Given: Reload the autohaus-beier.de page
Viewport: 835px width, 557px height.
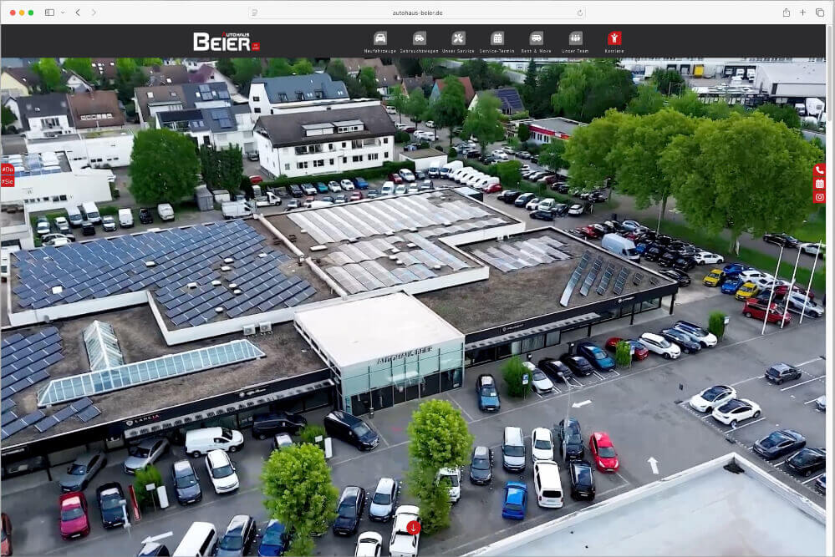Looking at the screenshot, I should coord(578,13).
